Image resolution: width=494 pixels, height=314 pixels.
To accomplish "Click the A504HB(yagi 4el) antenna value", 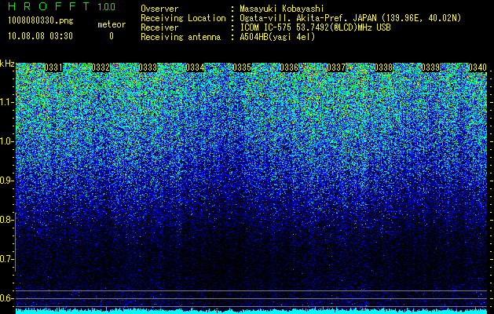I will click(277, 37).
